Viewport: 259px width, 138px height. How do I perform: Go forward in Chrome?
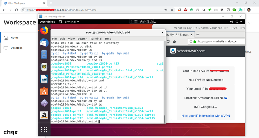pos(10,10)
